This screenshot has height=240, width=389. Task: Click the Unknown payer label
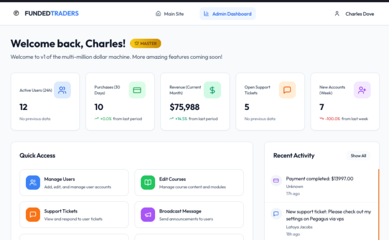294,187
